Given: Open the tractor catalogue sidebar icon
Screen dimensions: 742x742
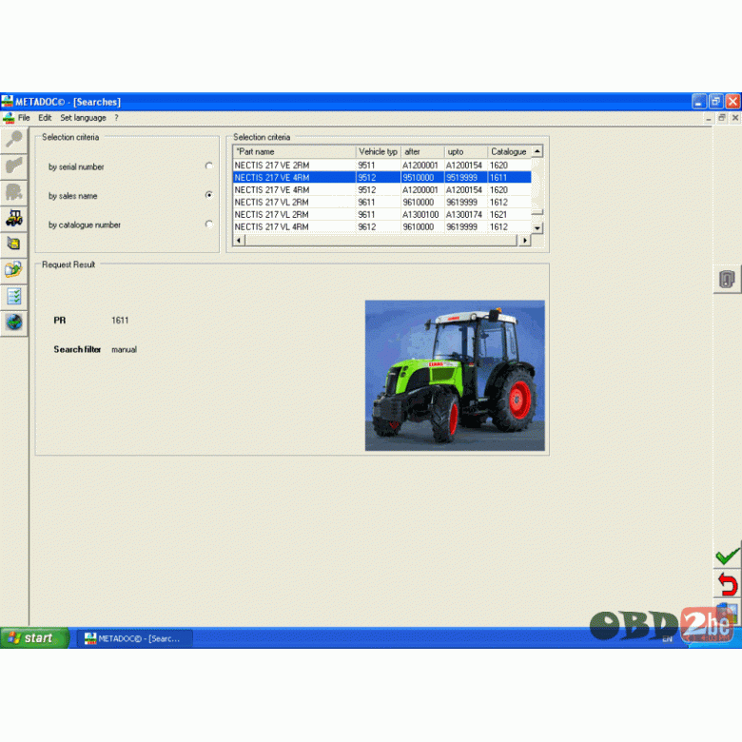Looking at the screenshot, I should 14,218.
